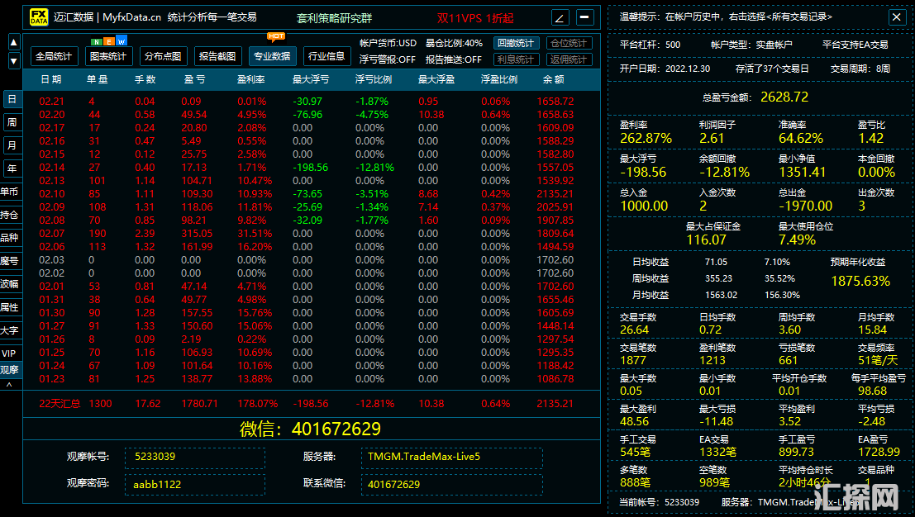The image size is (915, 517).
Task: Toggle the 回撤统计 drawdown statistics option
Action: (517, 43)
